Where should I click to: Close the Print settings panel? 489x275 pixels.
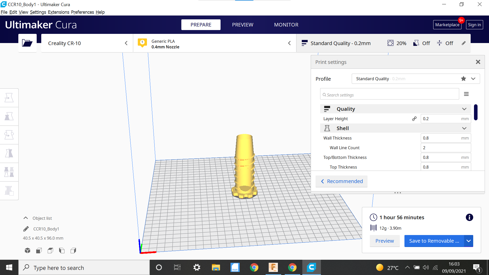click(478, 62)
